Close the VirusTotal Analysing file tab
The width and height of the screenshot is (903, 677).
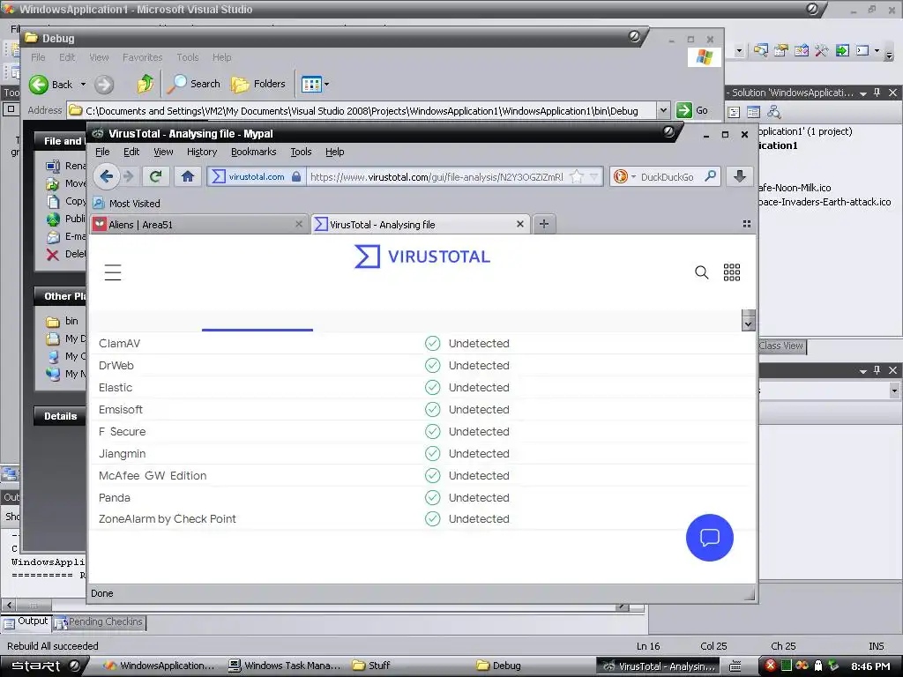coord(520,224)
